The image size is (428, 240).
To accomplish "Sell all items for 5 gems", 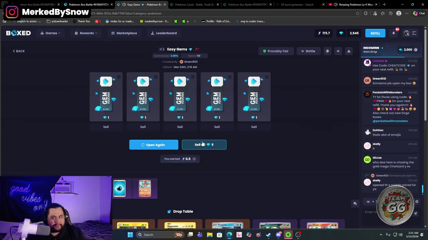I will (204, 145).
